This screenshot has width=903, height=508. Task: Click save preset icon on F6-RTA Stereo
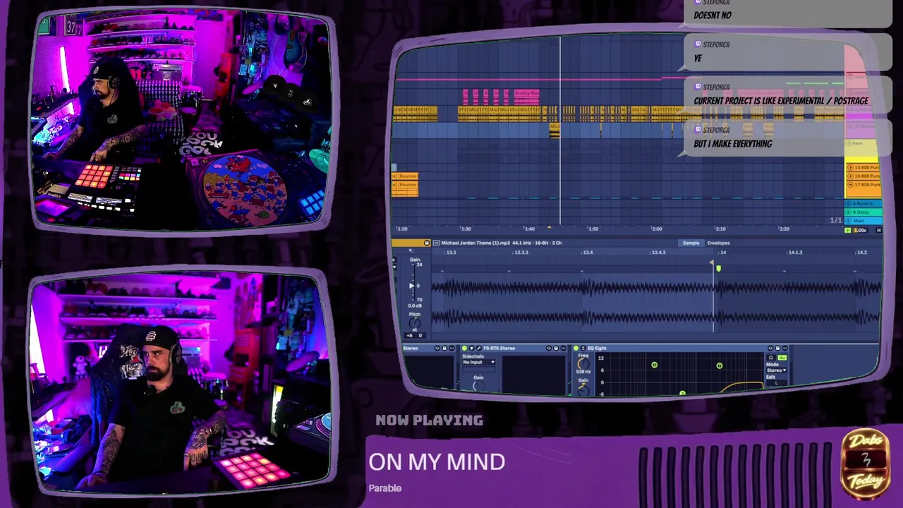(556, 348)
